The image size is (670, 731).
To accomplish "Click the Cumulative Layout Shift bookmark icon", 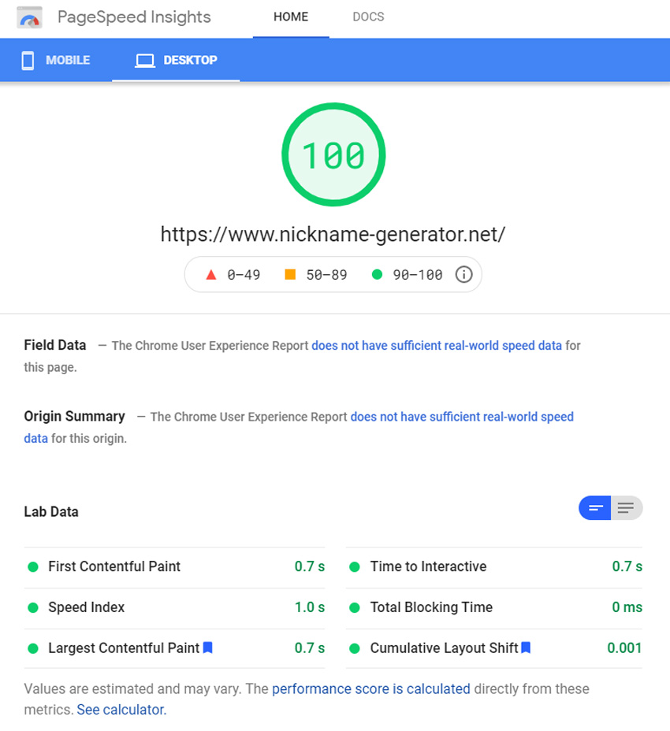I will (x=526, y=648).
